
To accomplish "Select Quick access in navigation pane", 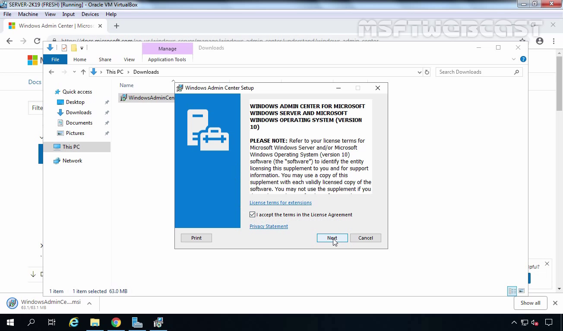I will 77,92.
